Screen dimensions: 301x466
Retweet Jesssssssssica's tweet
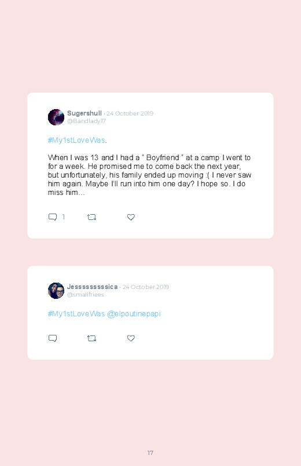(x=91, y=338)
